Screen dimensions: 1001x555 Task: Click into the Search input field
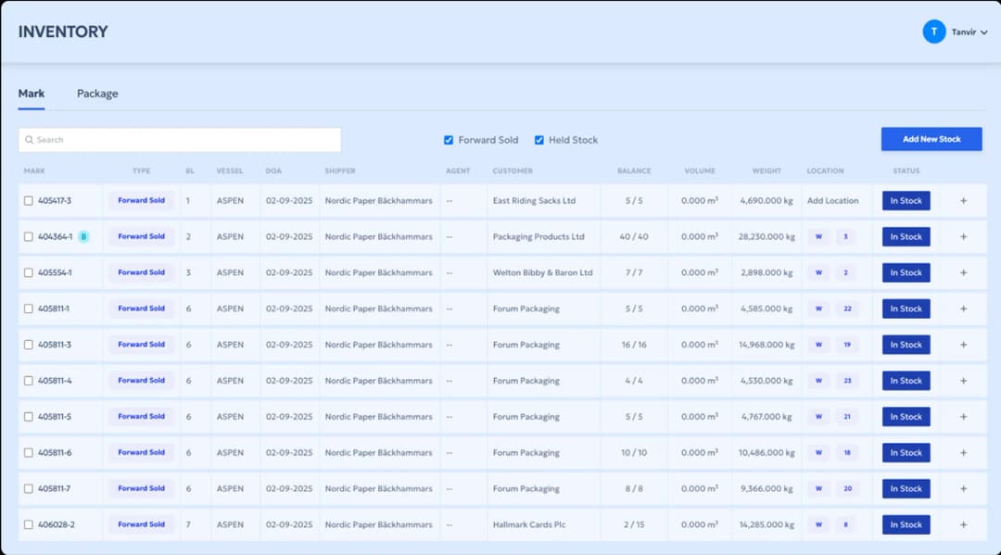(x=185, y=140)
